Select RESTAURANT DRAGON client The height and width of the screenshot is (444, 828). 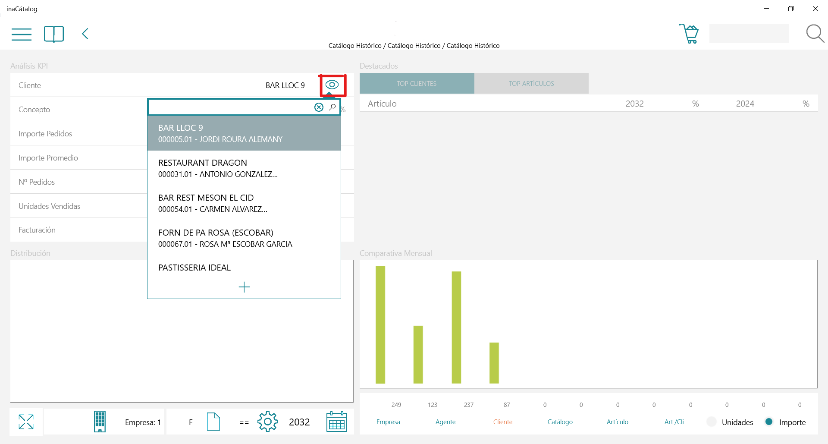pyautogui.click(x=244, y=168)
